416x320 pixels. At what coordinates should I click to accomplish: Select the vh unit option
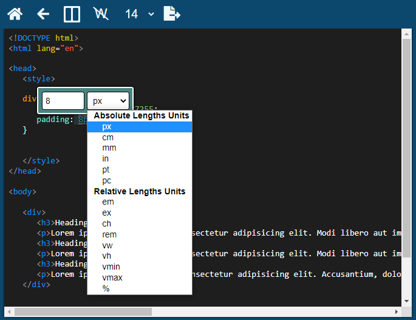pyautogui.click(x=140, y=256)
